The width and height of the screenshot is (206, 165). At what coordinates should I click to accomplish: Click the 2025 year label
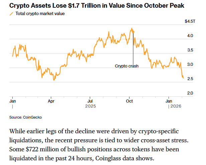click(x=90, y=106)
